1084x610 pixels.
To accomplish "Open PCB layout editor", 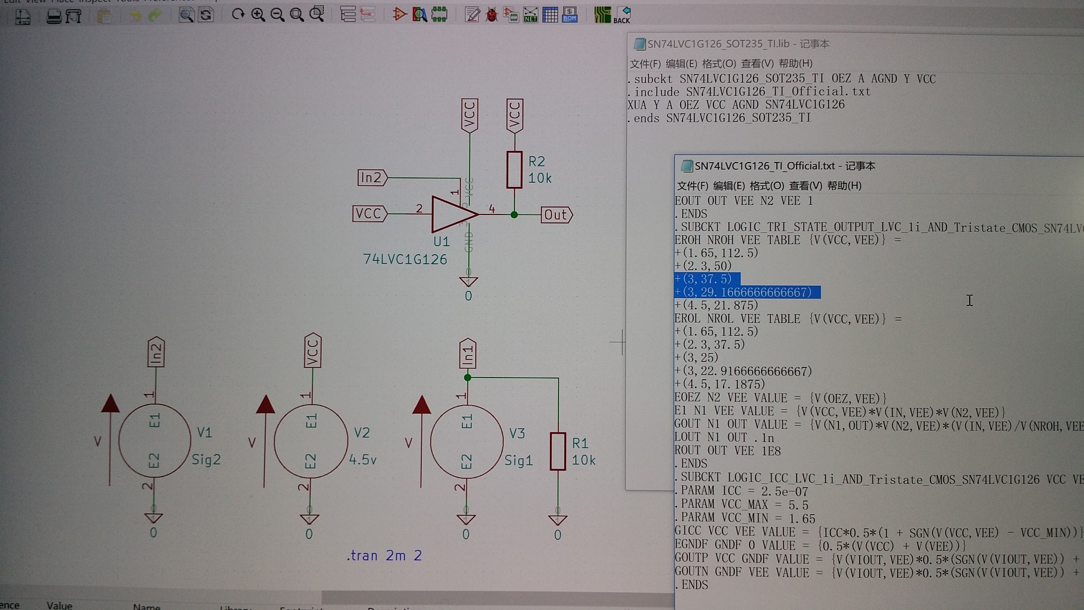I will coord(602,15).
